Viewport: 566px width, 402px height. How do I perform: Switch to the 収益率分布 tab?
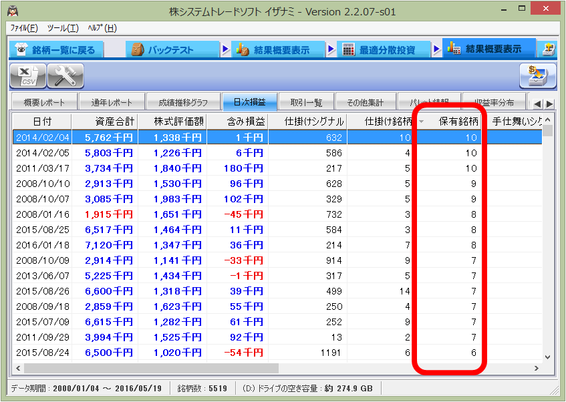494,102
